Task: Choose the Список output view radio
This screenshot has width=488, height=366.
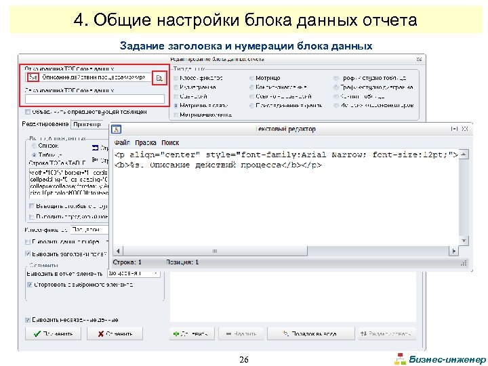Action: [x=34, y=146]
